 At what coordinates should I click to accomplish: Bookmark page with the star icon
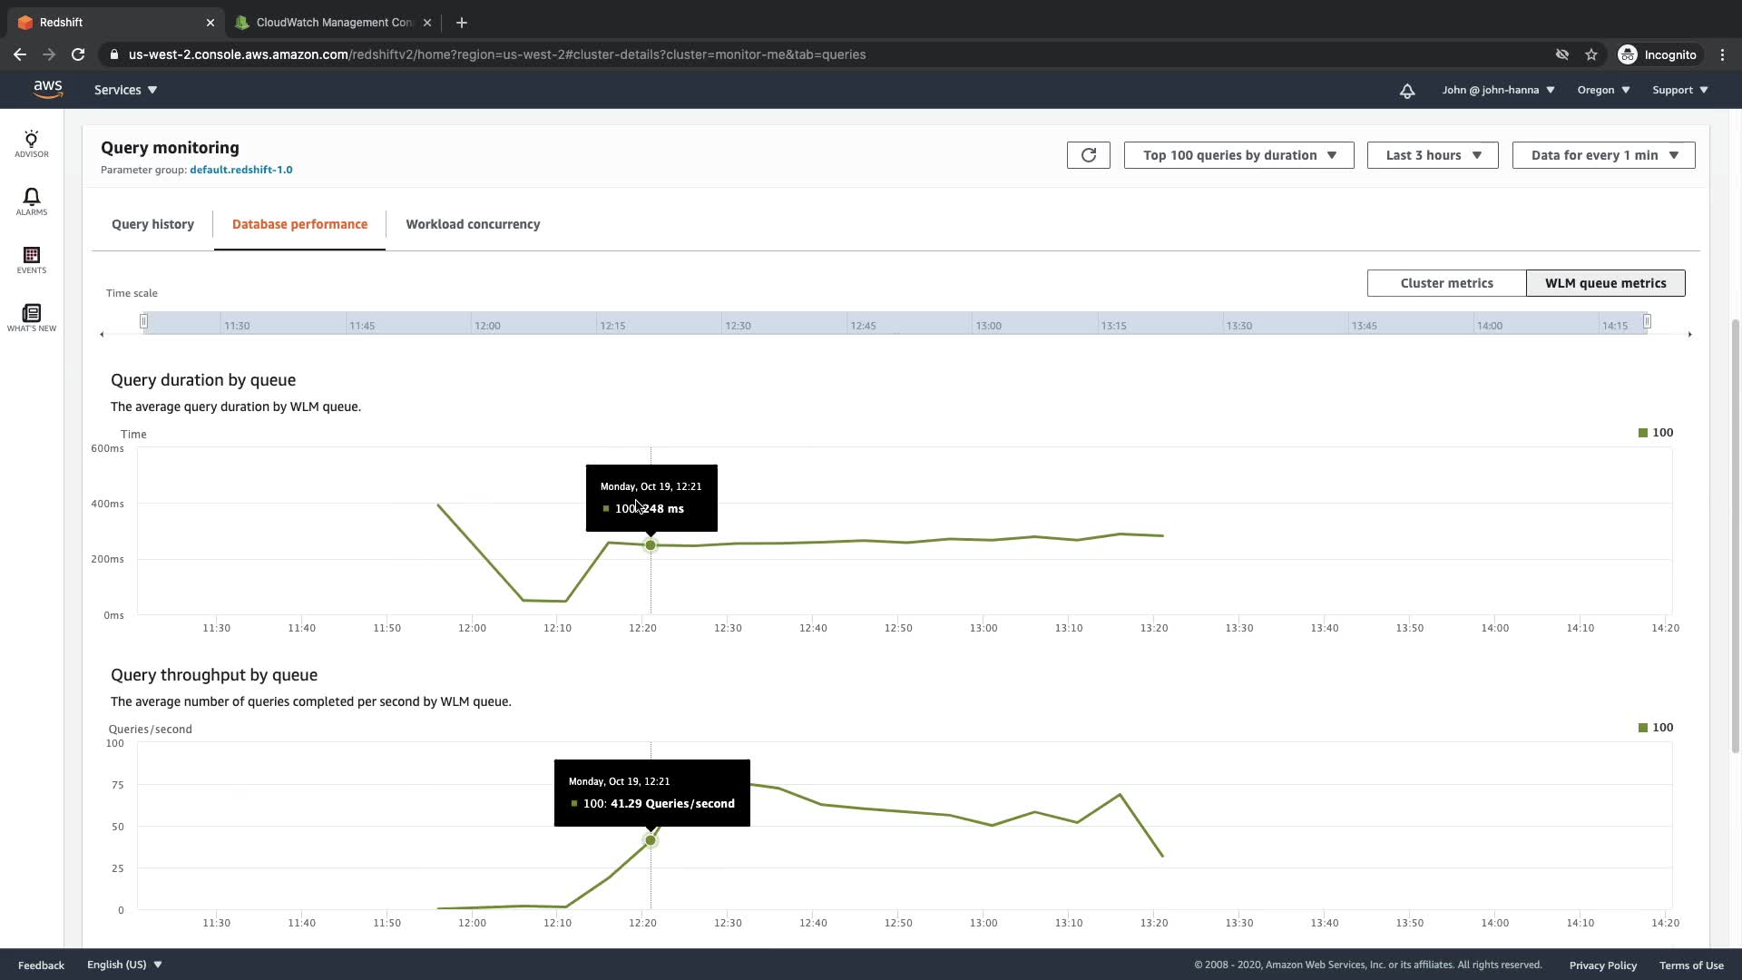1590,54
